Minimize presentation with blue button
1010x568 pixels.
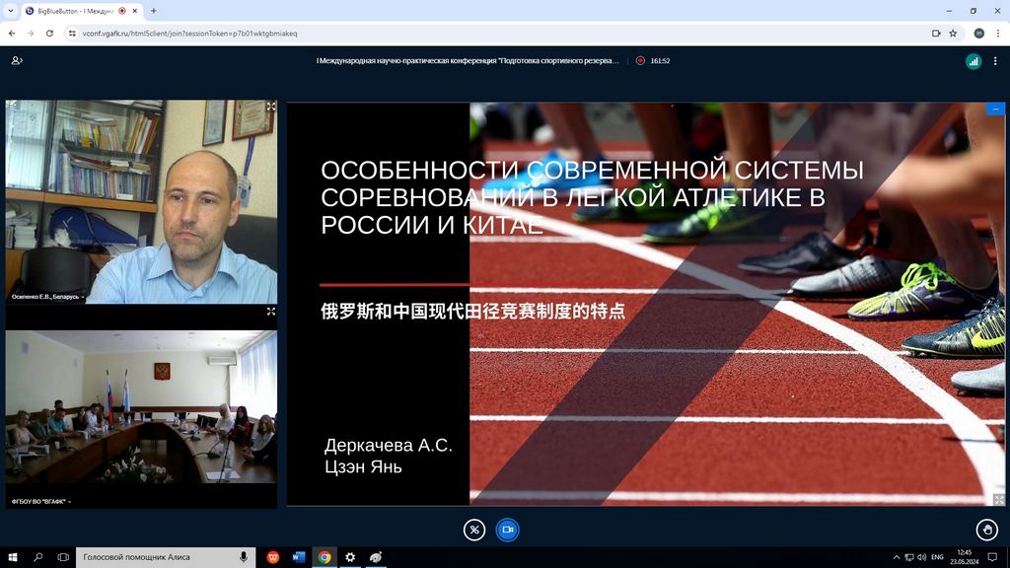point(996,108)
